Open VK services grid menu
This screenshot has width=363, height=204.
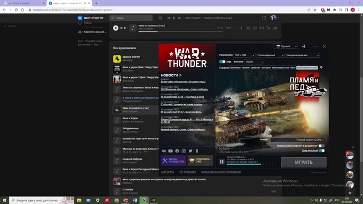click(264, 18)
